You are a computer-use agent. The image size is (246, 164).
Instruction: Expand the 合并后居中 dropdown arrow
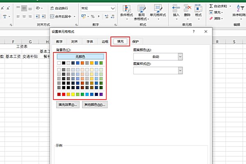point(75,16)
